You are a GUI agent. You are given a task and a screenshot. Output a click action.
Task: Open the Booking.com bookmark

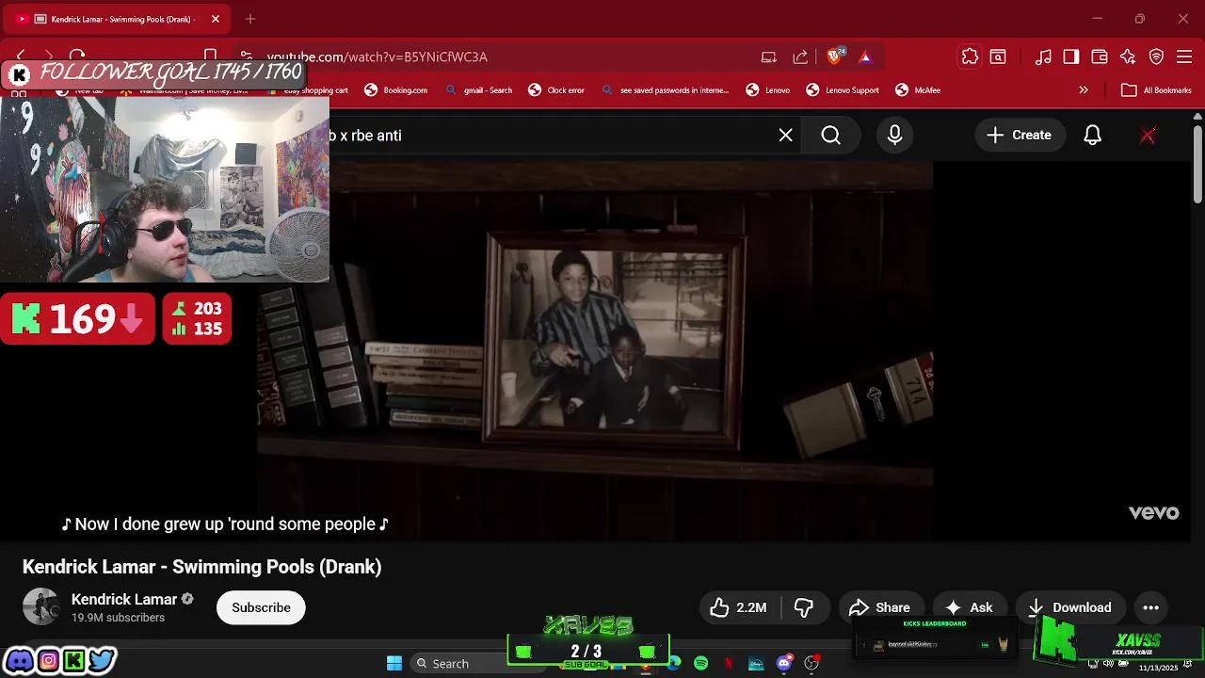coord(395,90)
